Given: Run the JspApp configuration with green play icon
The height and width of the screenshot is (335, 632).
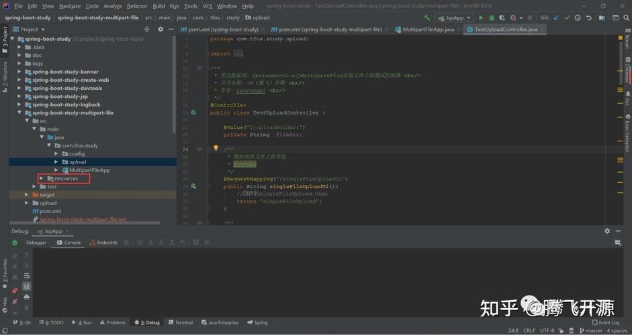Looking at the screenshot, I should pyautogui.click(x=481, y=17).
